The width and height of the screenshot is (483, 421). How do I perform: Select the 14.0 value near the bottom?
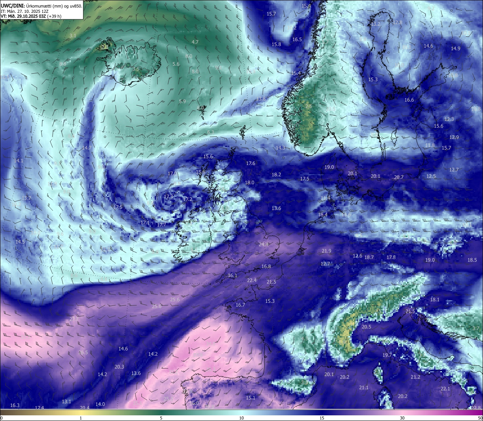tap(100, 404)
